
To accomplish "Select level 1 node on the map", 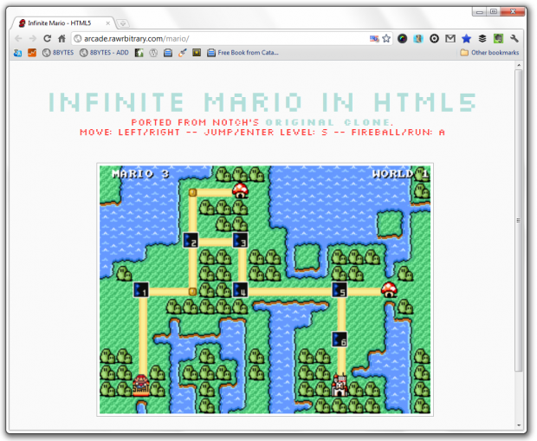I will pyautogui.click(x=141, y=290).
